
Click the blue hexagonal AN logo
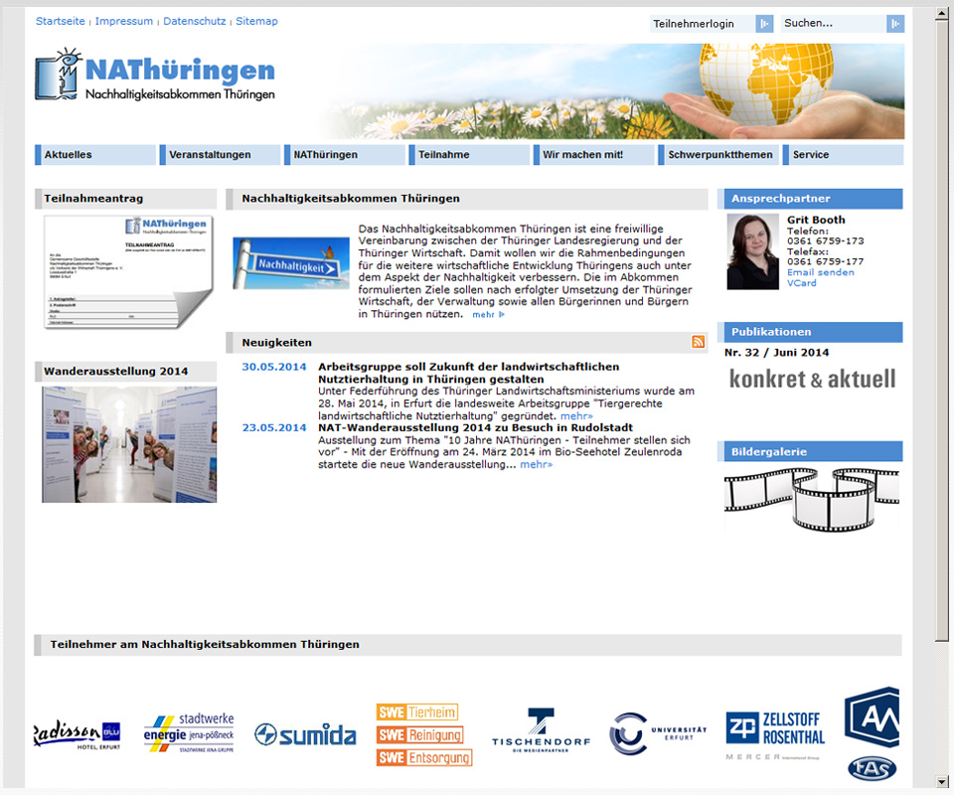pyautogui.click(x=872, y=717)
